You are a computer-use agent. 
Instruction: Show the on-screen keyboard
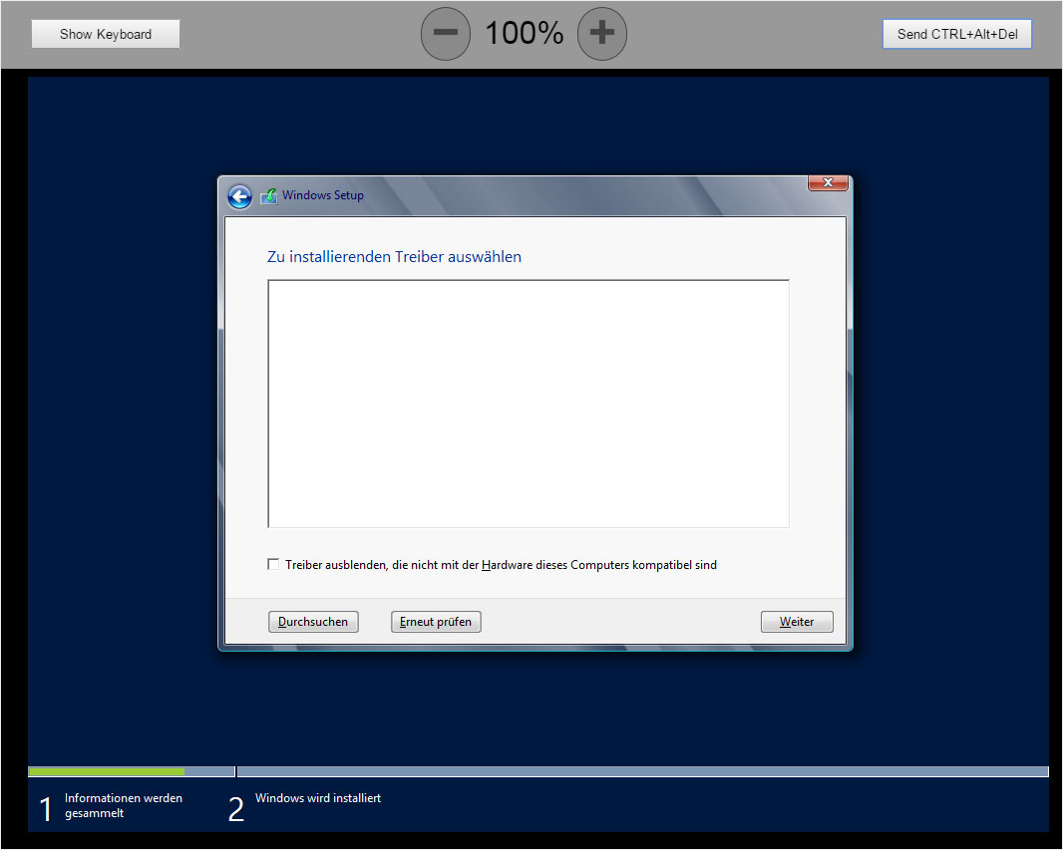tap(106, 34)
